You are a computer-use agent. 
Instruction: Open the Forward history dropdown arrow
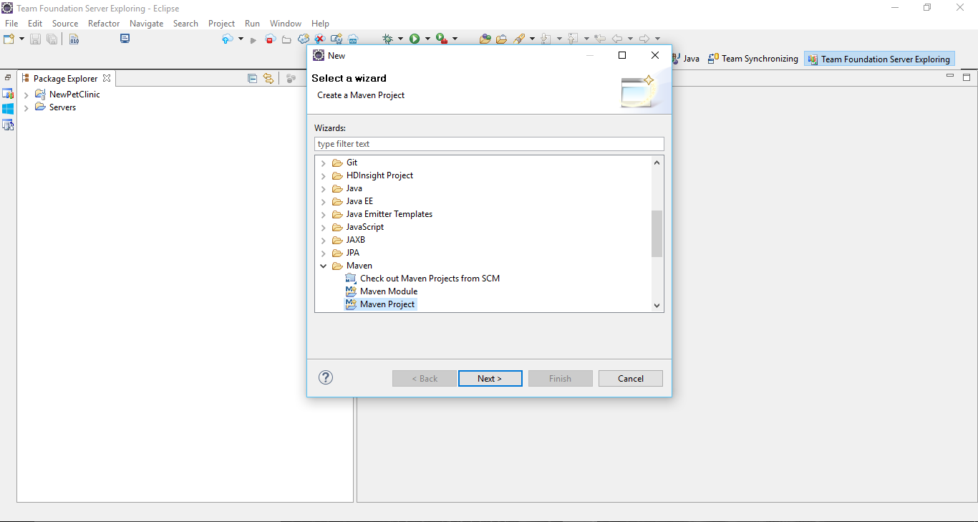(x=657, y=39)
